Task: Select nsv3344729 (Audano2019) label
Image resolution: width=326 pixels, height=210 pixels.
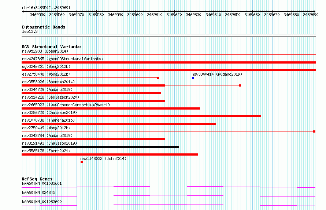Action: pos(47,89)
